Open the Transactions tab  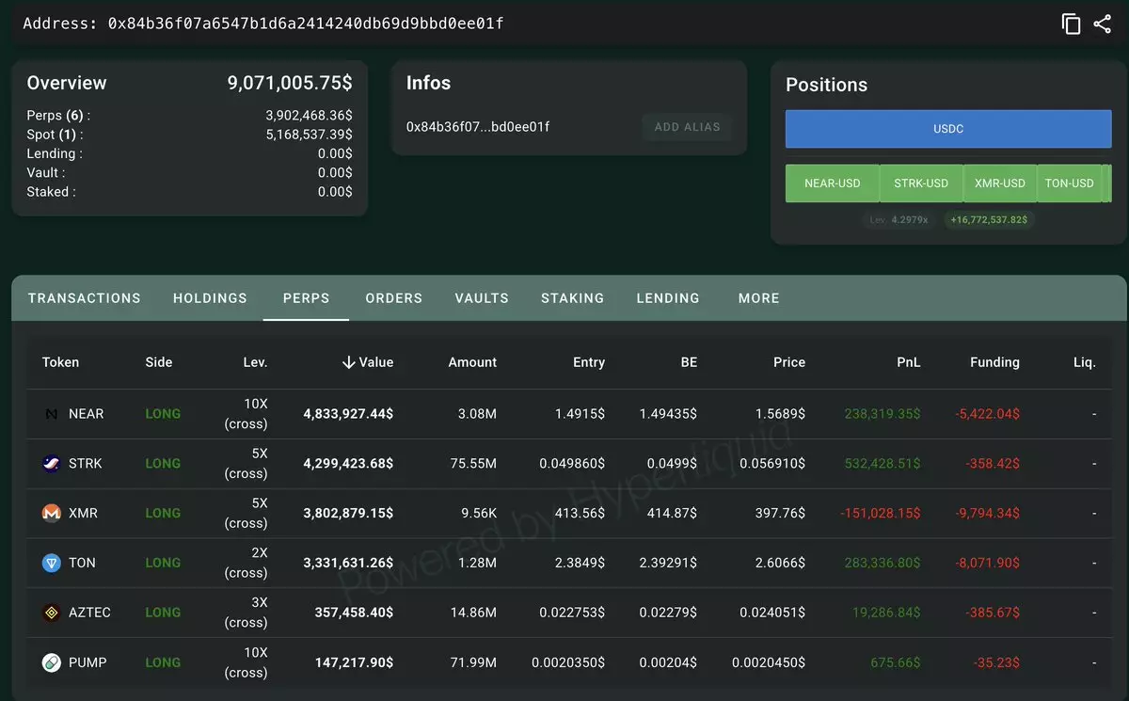tap(85, 298)
